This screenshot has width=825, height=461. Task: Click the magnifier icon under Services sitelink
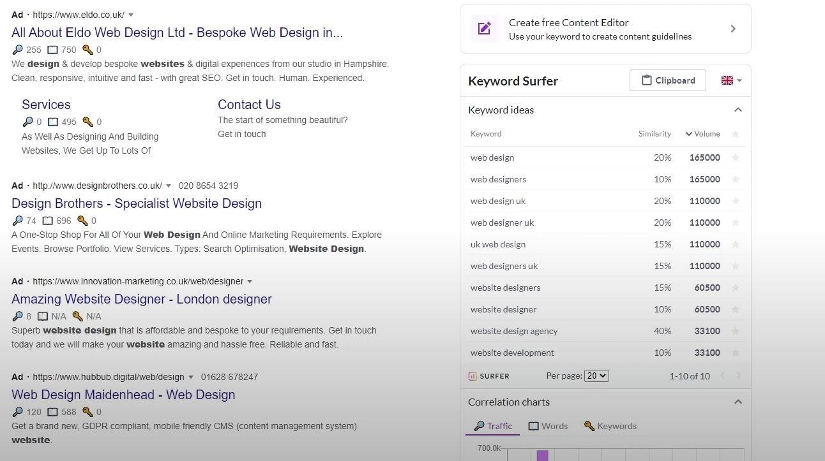[27, 122]
